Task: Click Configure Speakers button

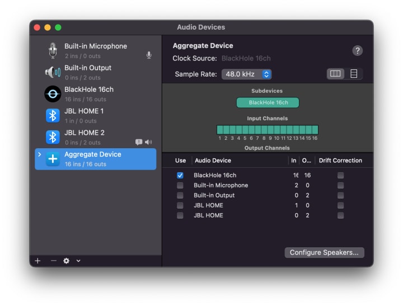Action: point(324,252)
